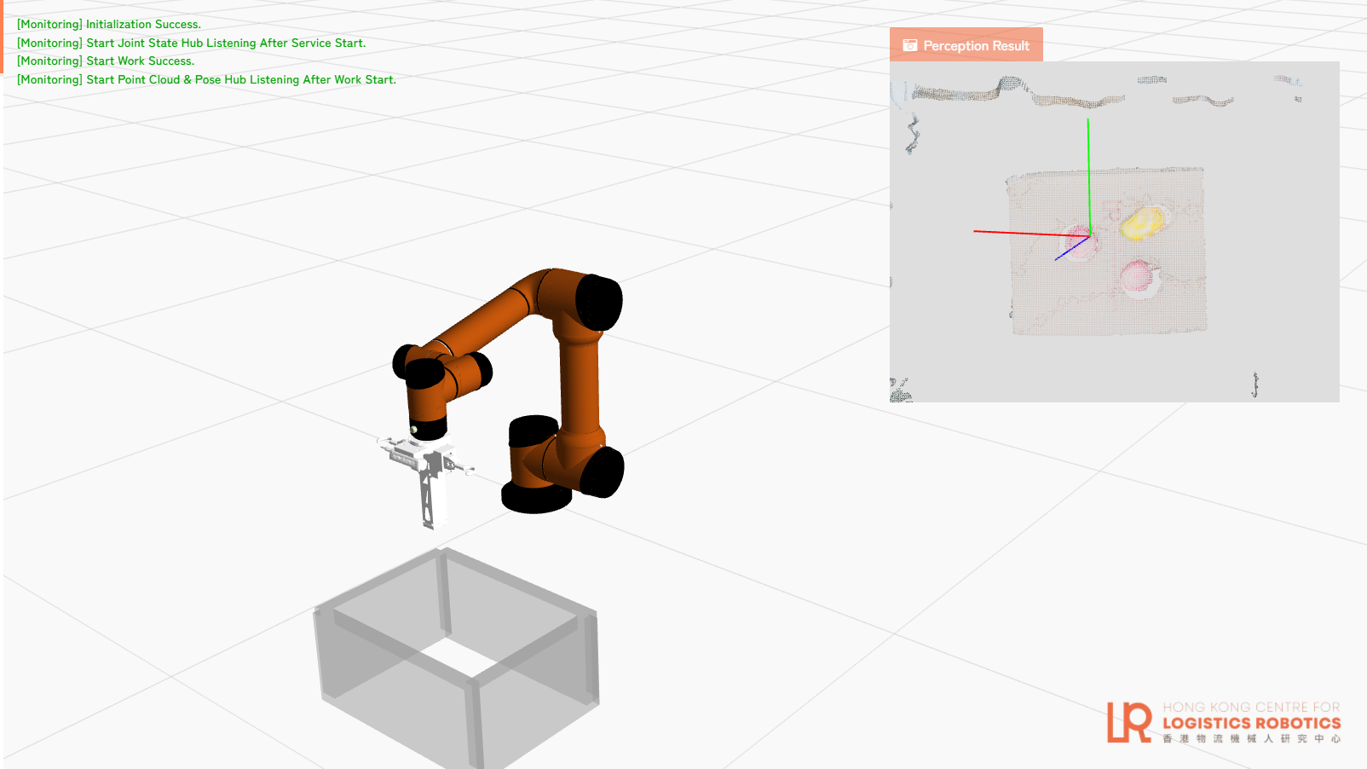Image resolution: width=1367 pixels, height=769 pixels.
Task: Click the "Start Work Success" log line
Action: point(106,61)
